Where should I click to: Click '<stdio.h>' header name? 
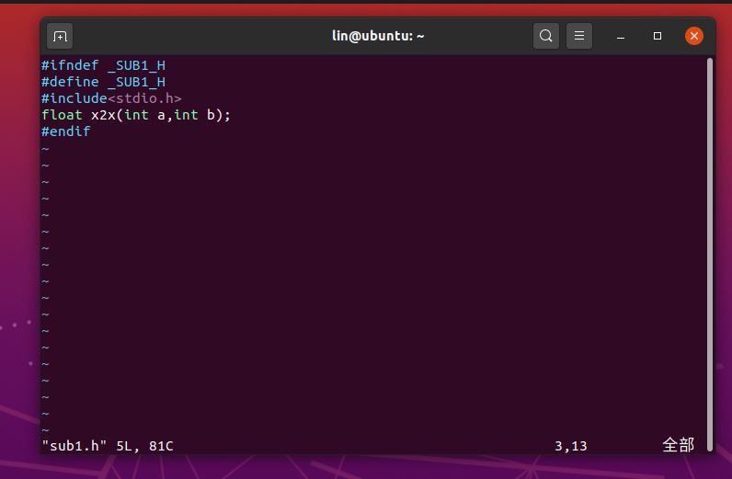tap(144, 98)
